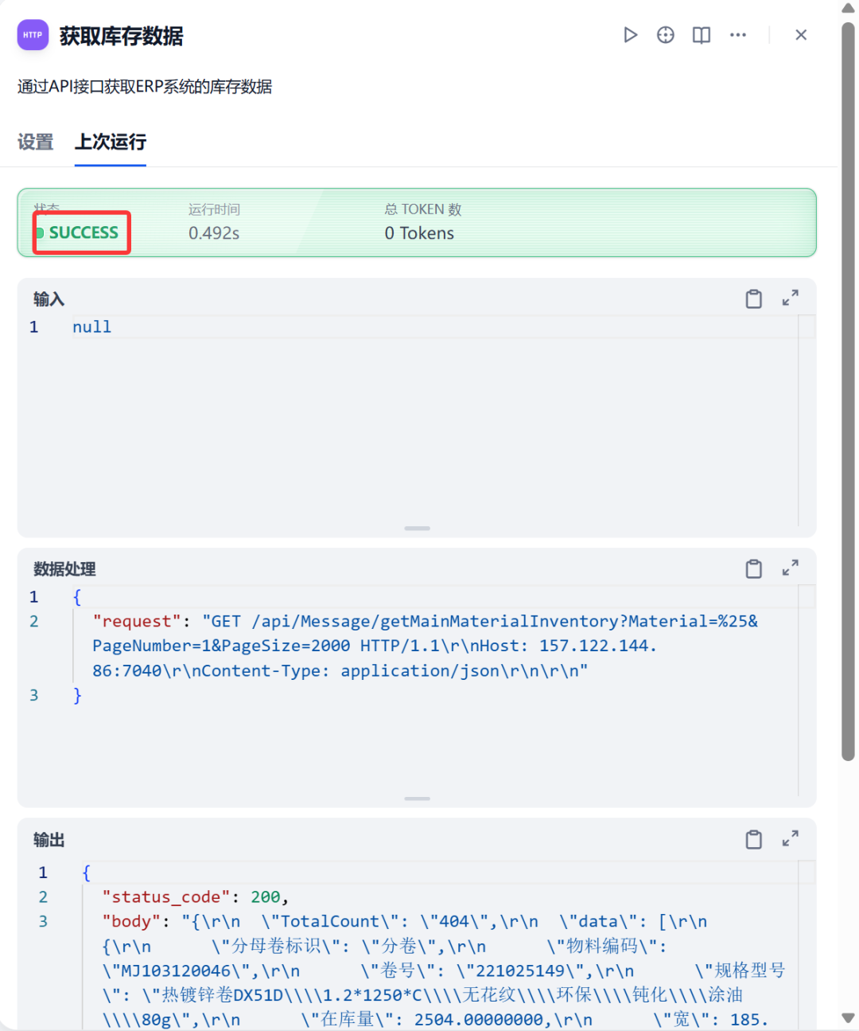The width and height of the screenshot is (859, 1031).
Task: Click the resize handle below 数据处理 editor
Action: [x=417, y=799]
